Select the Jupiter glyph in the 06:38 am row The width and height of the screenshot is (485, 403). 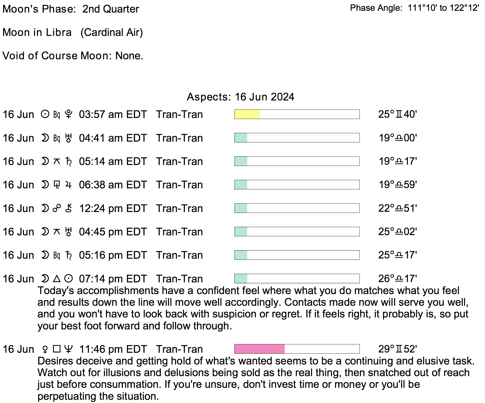(68, 185)
